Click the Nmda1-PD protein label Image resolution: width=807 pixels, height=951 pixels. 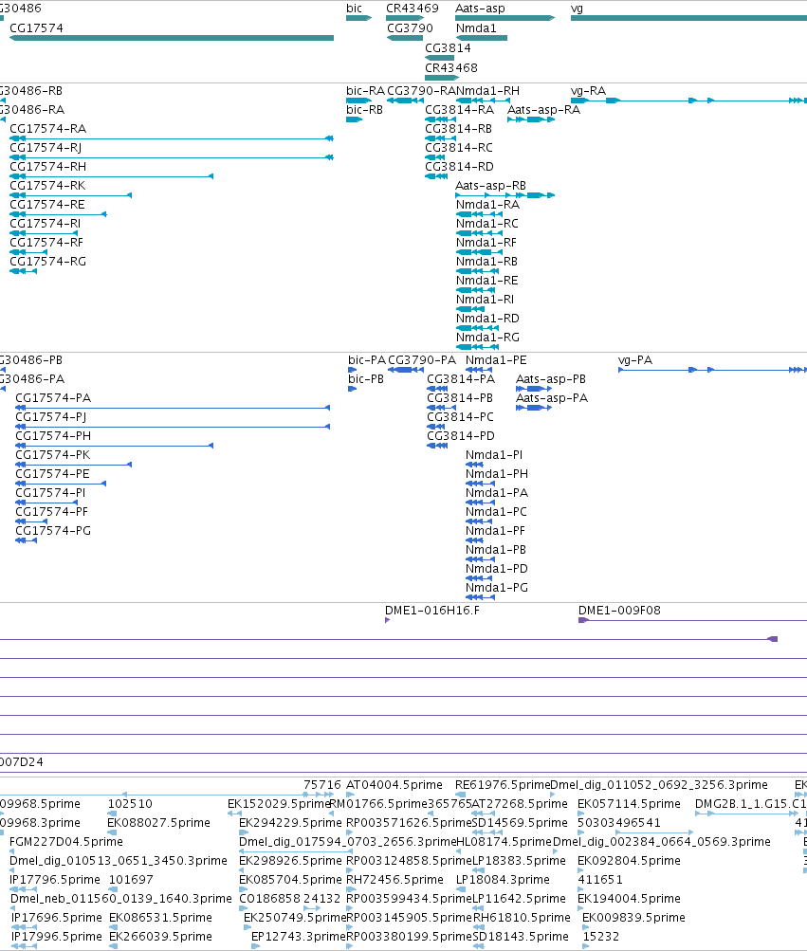[x=497, y=568]
